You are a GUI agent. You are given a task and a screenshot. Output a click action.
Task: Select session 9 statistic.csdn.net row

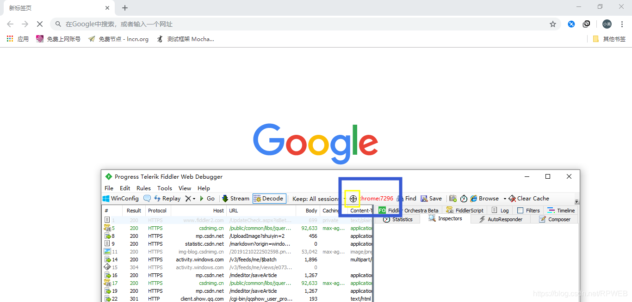click(237, 244)
